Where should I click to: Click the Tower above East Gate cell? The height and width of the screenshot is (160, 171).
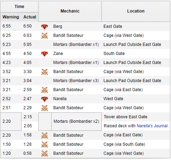pyautogui.click(x=136, y=117)
